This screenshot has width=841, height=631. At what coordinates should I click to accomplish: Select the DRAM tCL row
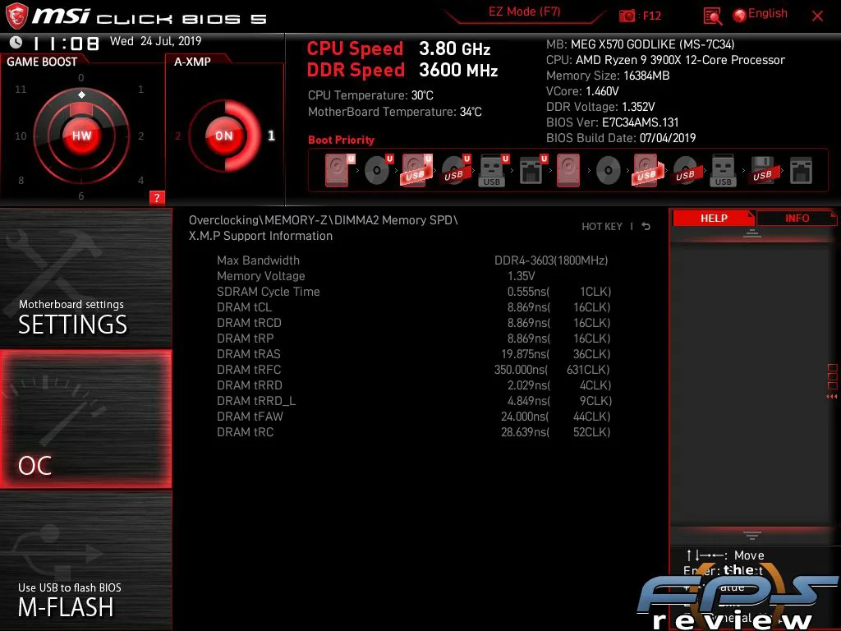pyautogui.click(x=413, y=307)
